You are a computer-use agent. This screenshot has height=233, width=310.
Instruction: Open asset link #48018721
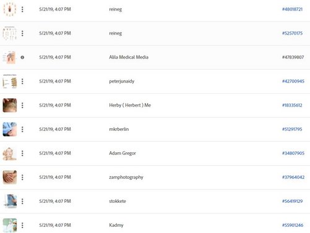pos(292,9)
